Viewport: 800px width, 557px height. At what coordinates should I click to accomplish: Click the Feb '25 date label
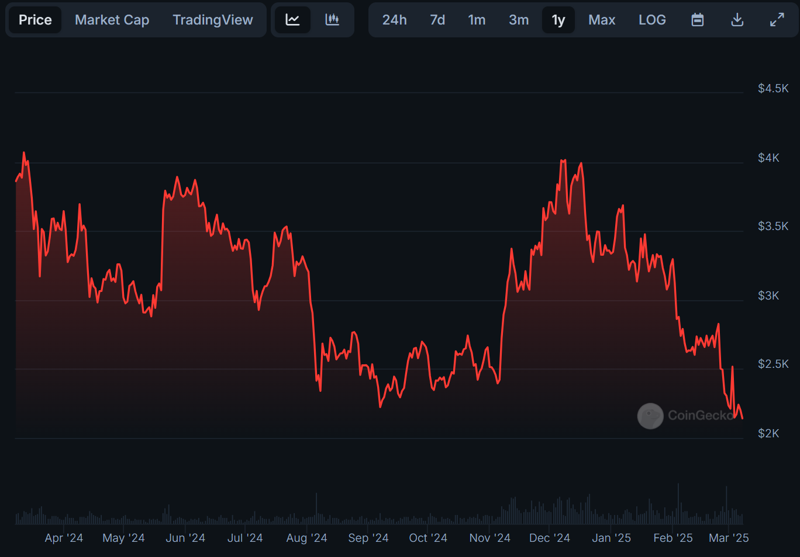(673, 538)
